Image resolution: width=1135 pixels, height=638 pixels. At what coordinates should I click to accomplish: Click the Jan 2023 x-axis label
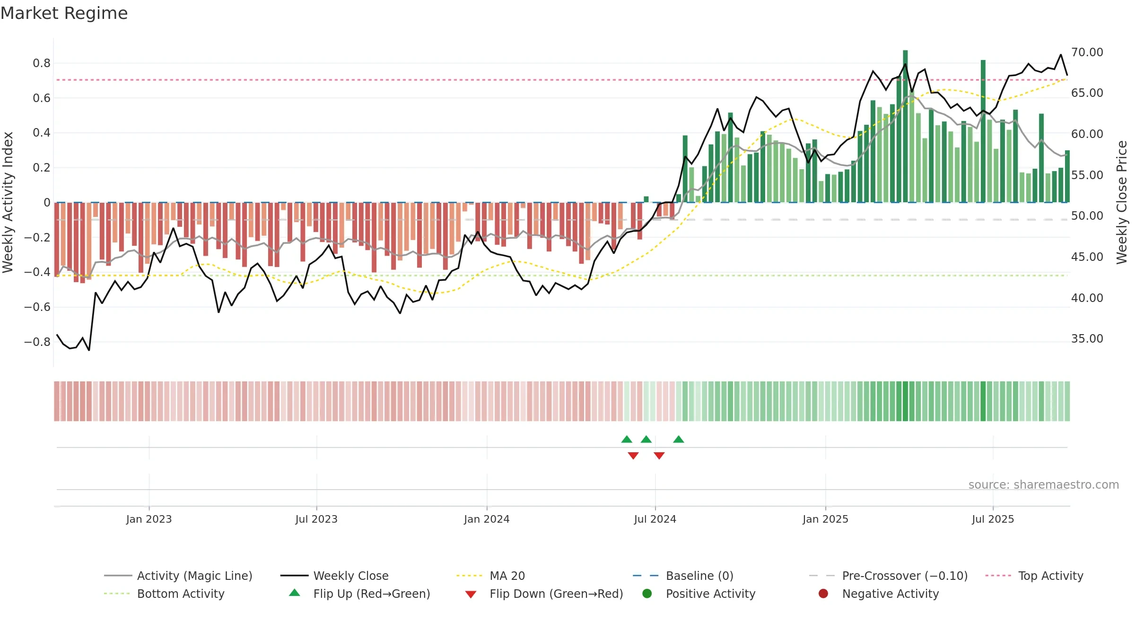pos(149,519)
